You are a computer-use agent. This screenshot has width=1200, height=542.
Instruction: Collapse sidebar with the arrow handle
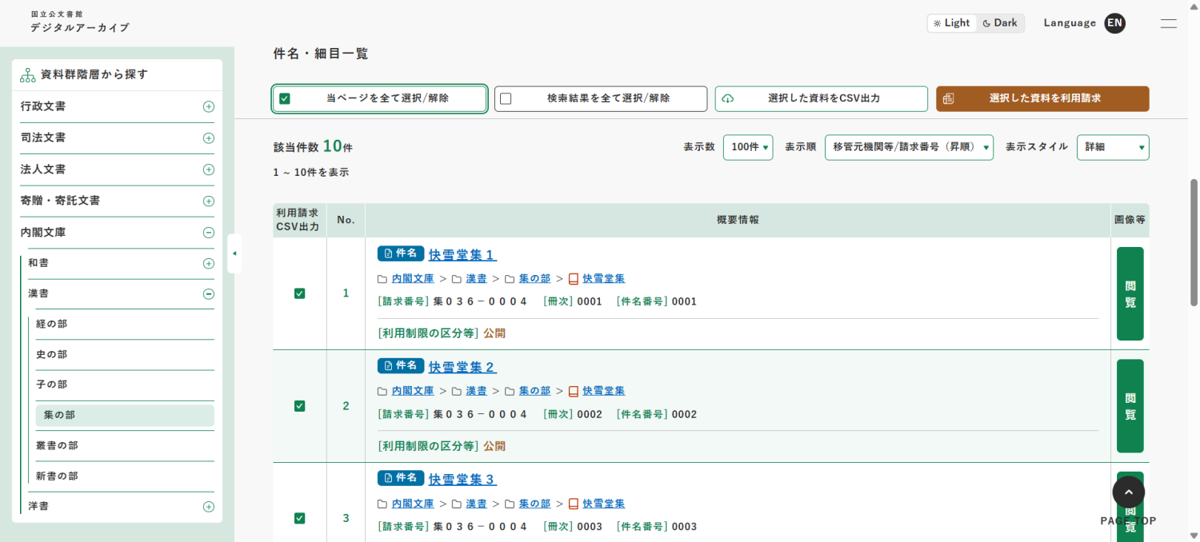coord(234,253)
